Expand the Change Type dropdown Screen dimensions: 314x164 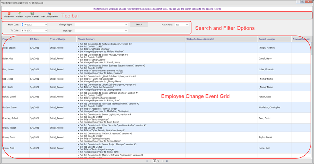(126, 25)
